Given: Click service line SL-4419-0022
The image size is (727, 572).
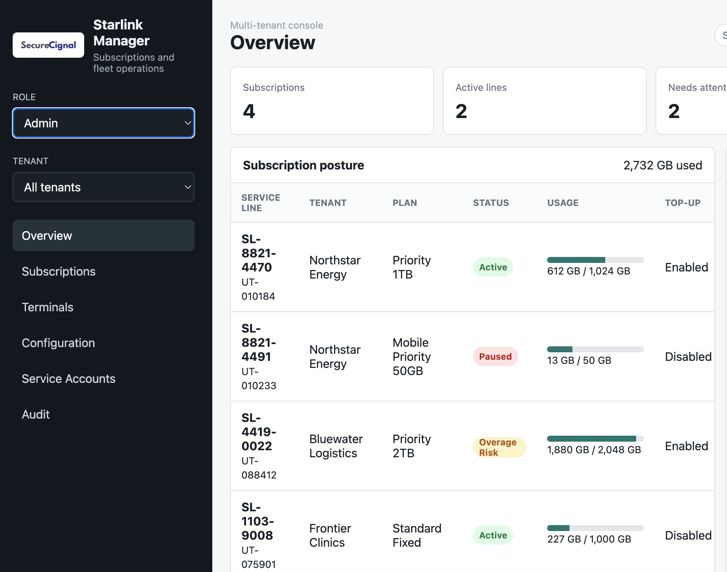Looking at the screenshot, I should click(x=259, y=432).
